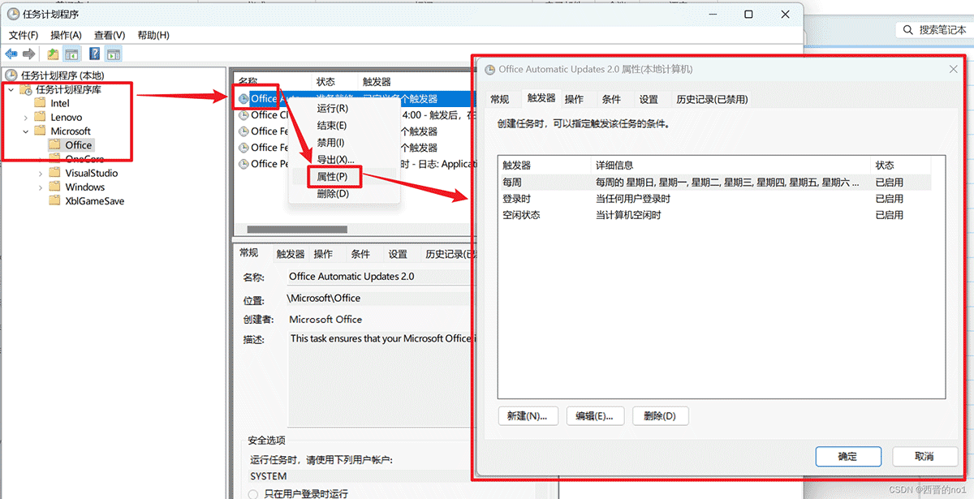Click the Office Performance task clock icon

244,164
